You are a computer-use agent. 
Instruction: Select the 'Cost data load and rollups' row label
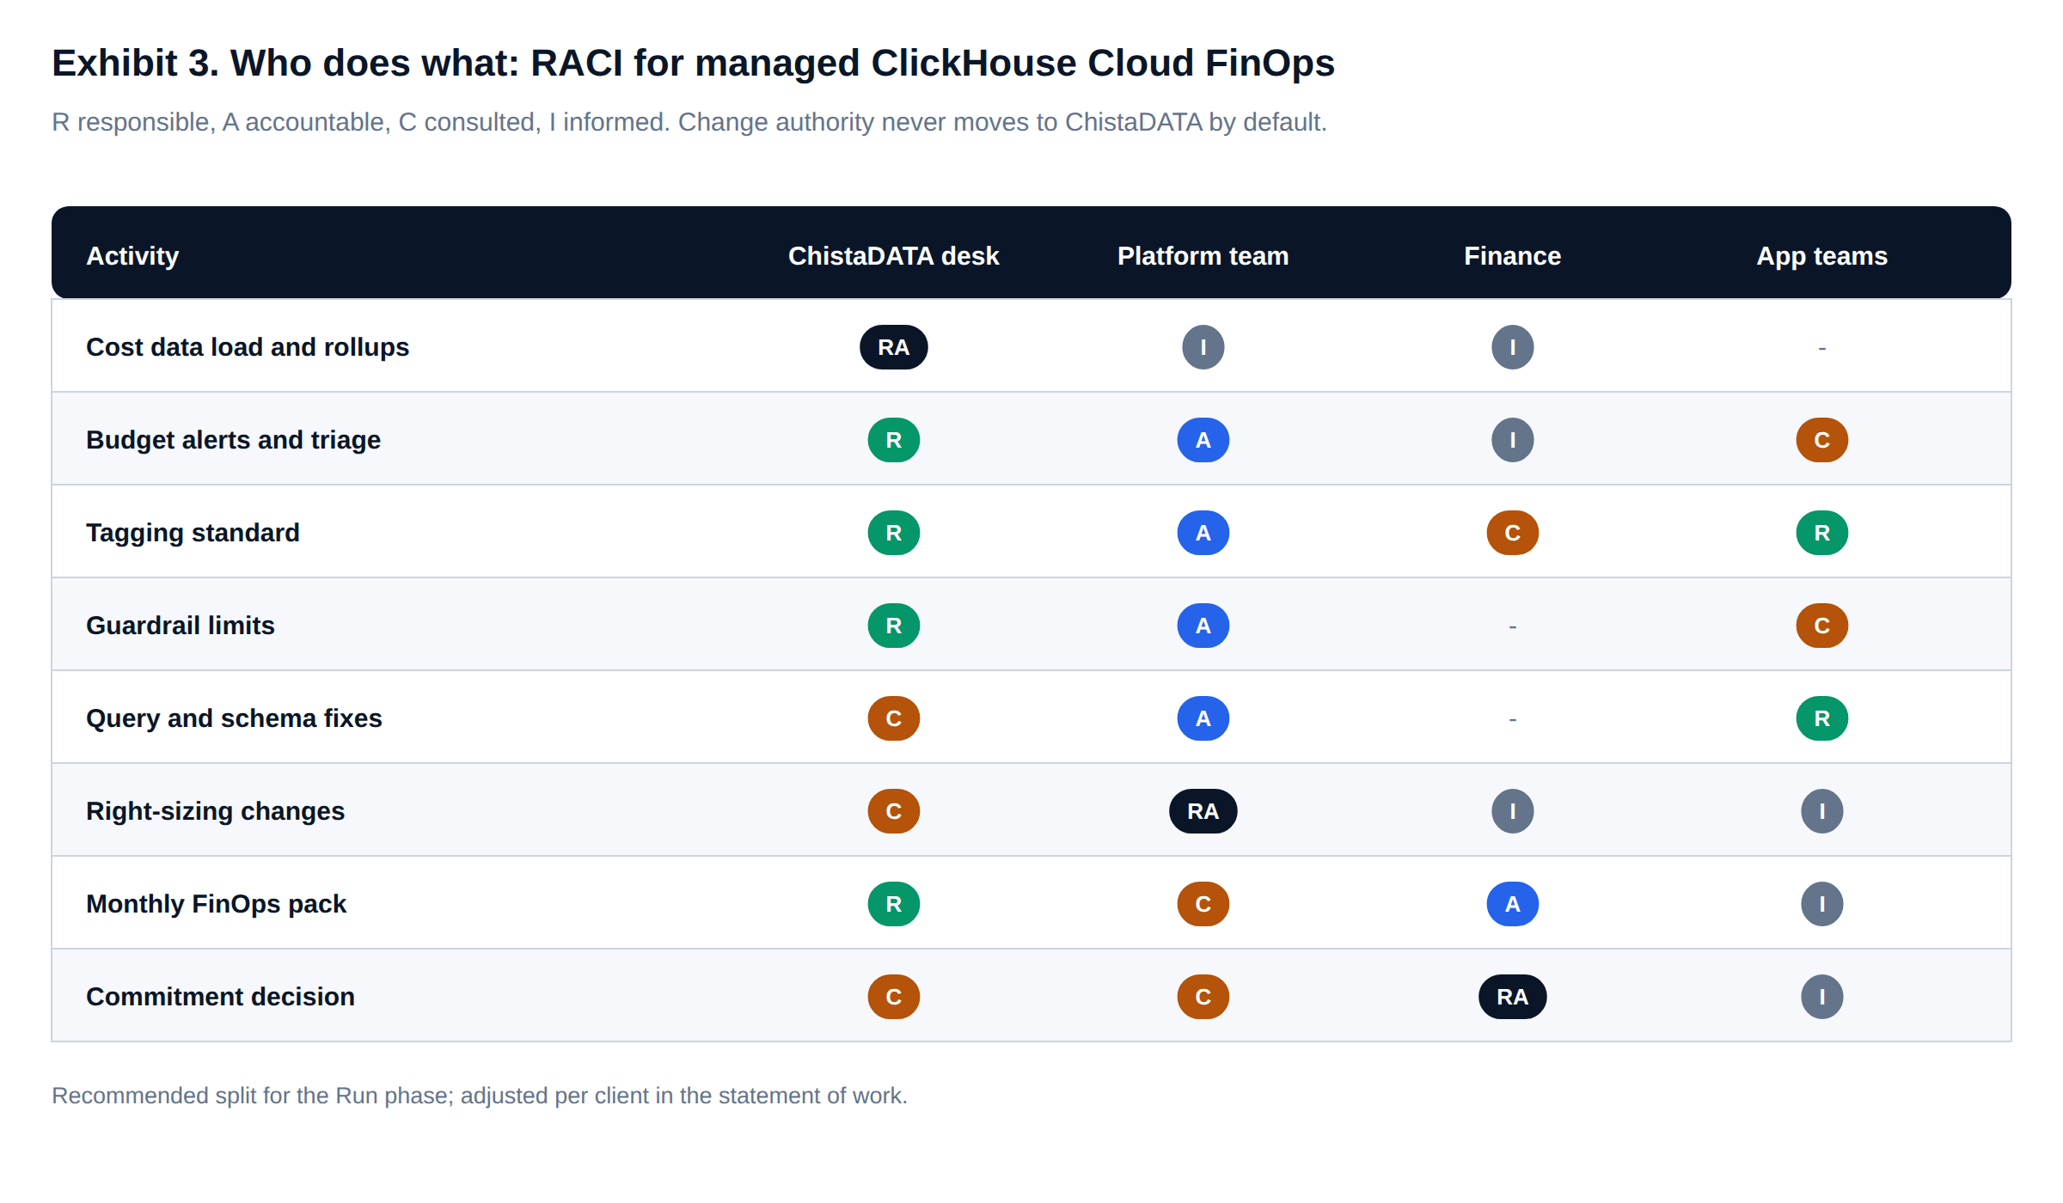pos(248,347)
